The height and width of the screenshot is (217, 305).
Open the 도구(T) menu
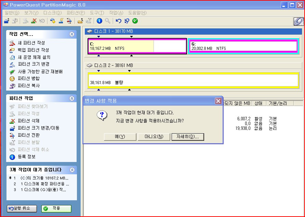click(97, 13)
